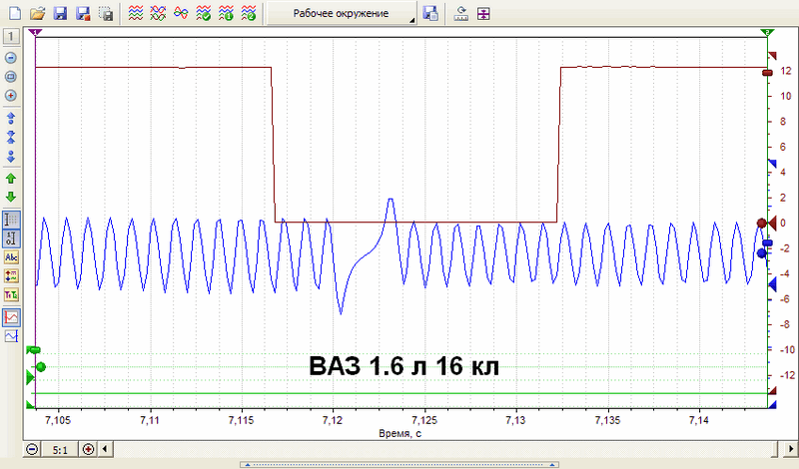Toggle the red and green arrows button
The width and height of the screenshot is (799, 469).
click(11, 276)
